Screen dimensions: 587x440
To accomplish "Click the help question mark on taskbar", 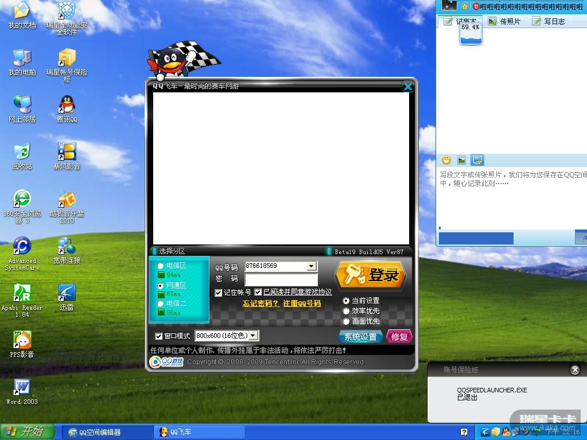I will pos(464,432).
